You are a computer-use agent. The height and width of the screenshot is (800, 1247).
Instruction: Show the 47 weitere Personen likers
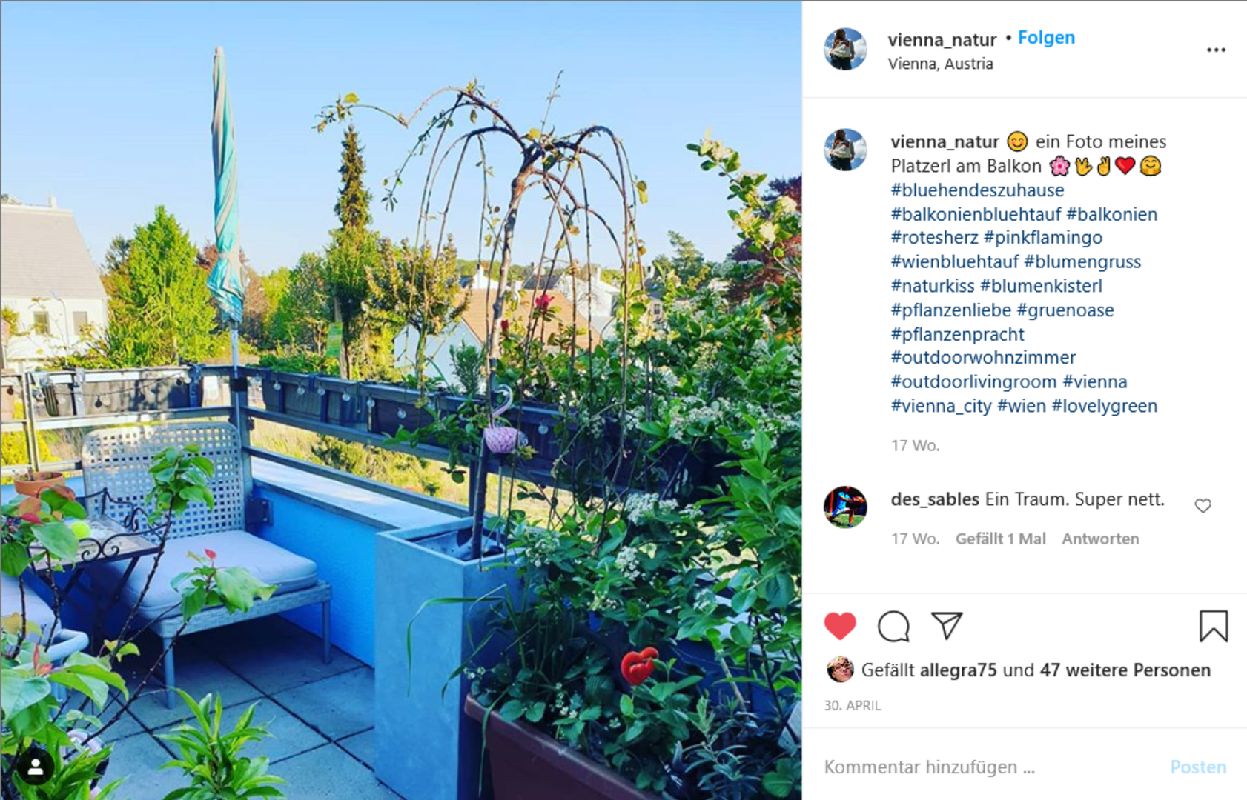pos(1125,670)
